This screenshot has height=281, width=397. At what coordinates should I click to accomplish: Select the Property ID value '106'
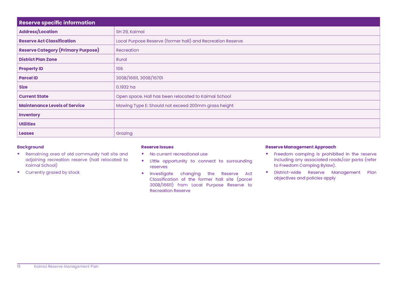point(120,69)
